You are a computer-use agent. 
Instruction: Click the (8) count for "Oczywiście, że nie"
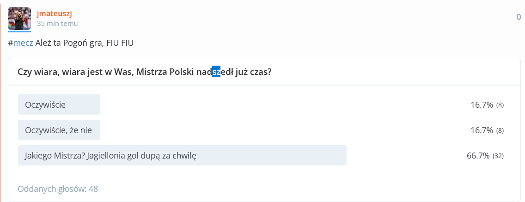(500, 131)
